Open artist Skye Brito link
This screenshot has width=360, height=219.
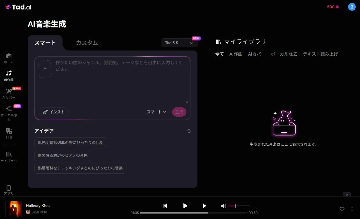[x=39, y=212]
